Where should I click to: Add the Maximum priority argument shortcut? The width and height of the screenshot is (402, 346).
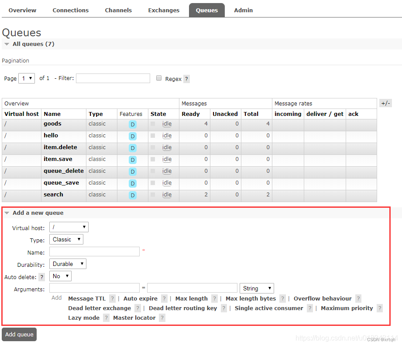click(x=347, y=308)
